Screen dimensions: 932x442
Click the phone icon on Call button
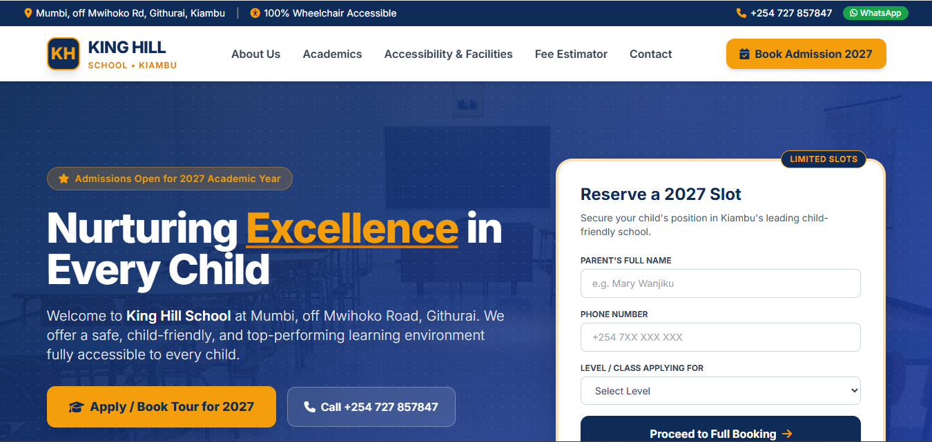click(x=310, y=407)
